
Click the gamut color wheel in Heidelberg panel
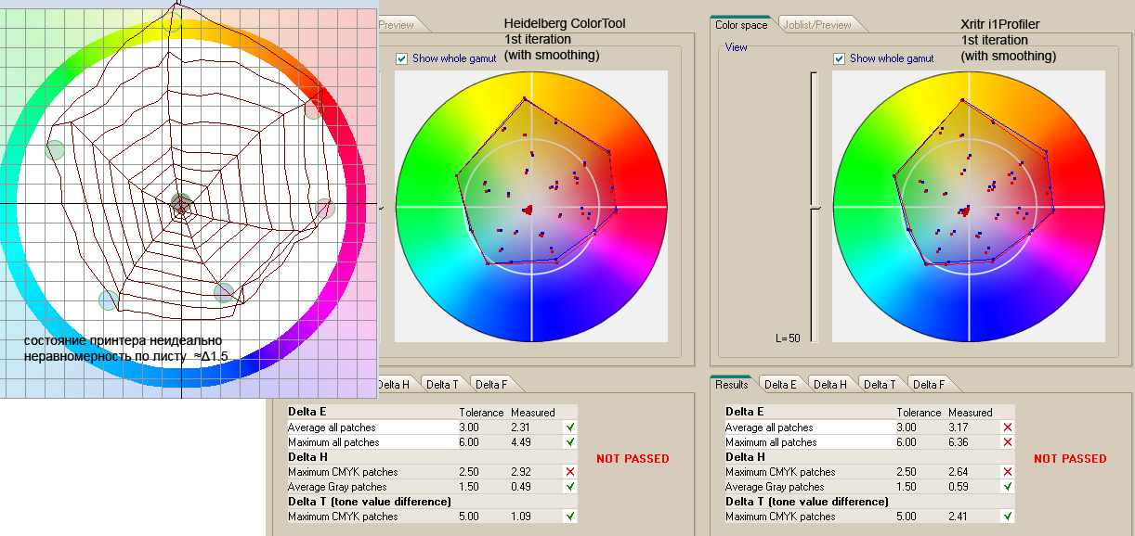[530, 206]
